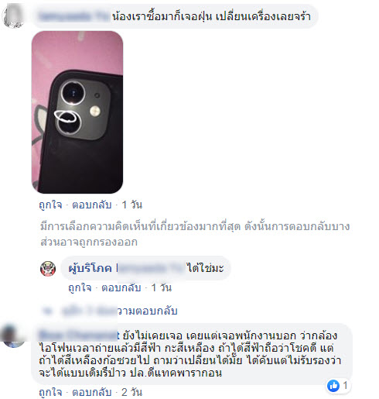The height and width of the screenshot is (399, 379).
Task: Click the blue thumbs-up reaction icon
Action: tap(333, 386)
